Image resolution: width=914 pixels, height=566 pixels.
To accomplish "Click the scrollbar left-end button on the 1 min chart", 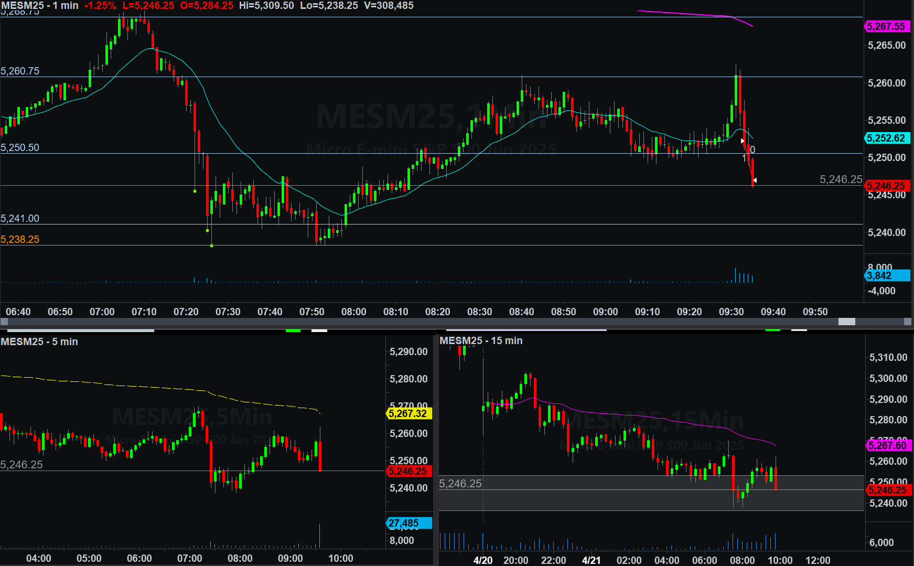I will tap(4, 322).
